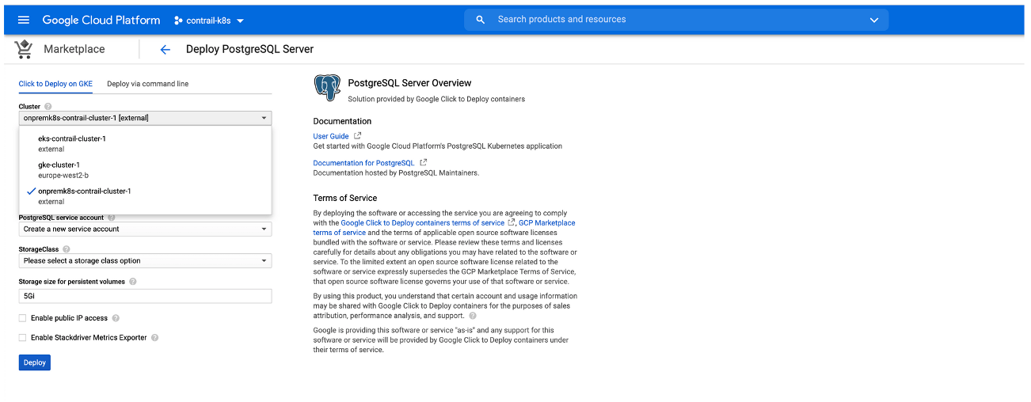Choose eks-contrail-cluster-1 from the list

[x=145, y=143]
